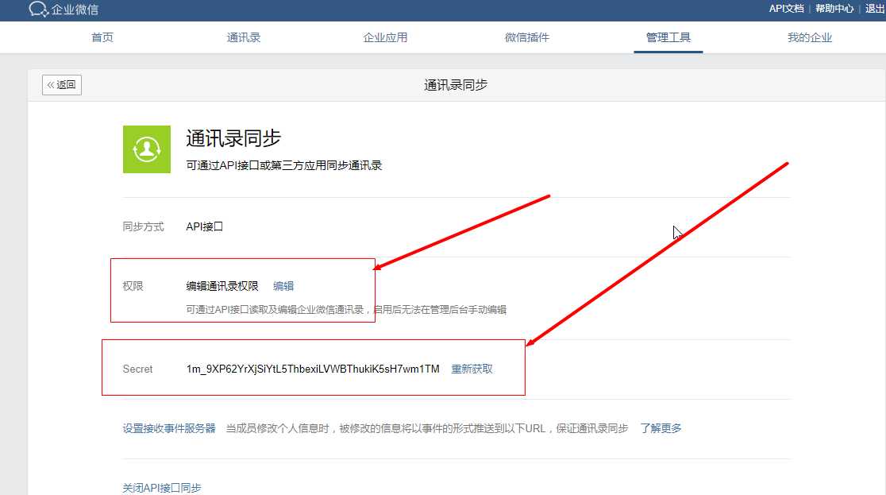Open the 企业应用 tab
This screenshot has width=886, height=495.
click(385, 37)
